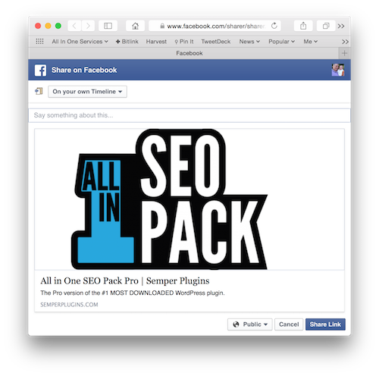
Task: Reload the page with the refresh icon
Action: (x=274, y=26)
